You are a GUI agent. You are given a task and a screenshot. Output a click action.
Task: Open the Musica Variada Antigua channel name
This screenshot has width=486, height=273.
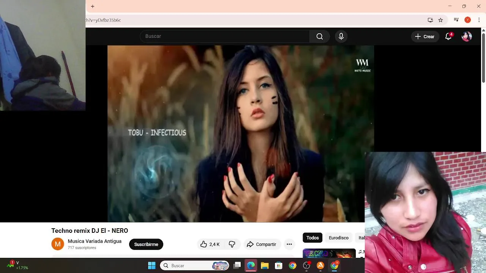point(95,241)
